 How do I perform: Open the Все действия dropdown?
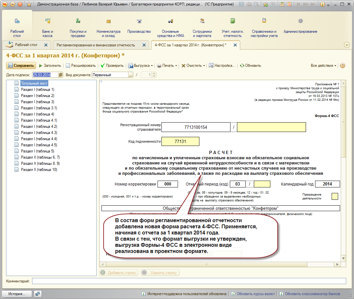click(323, 66)
